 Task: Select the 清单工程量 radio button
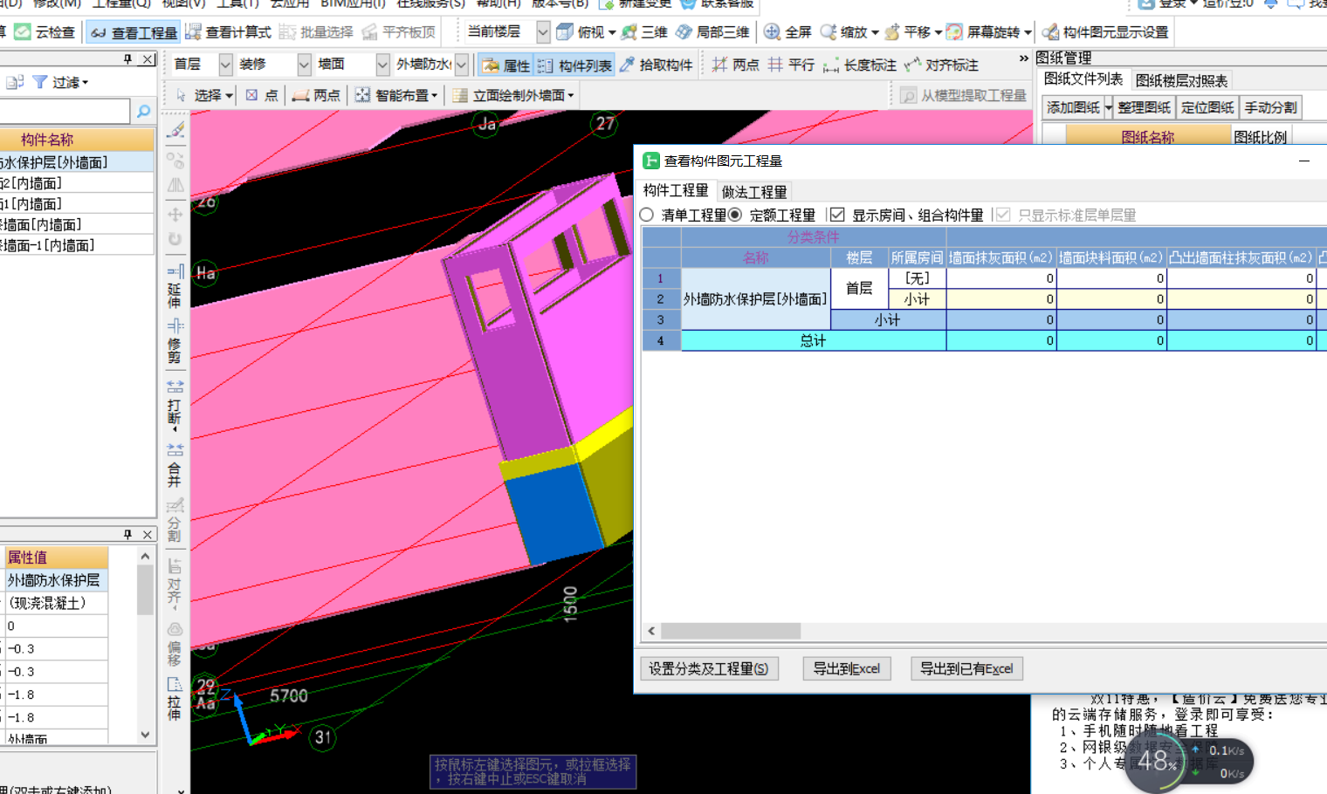[x=646, y=215]
